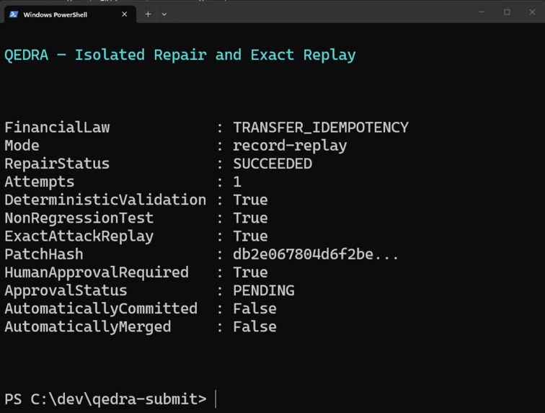Click the record-replay Mode value

(x=290, y=146)
